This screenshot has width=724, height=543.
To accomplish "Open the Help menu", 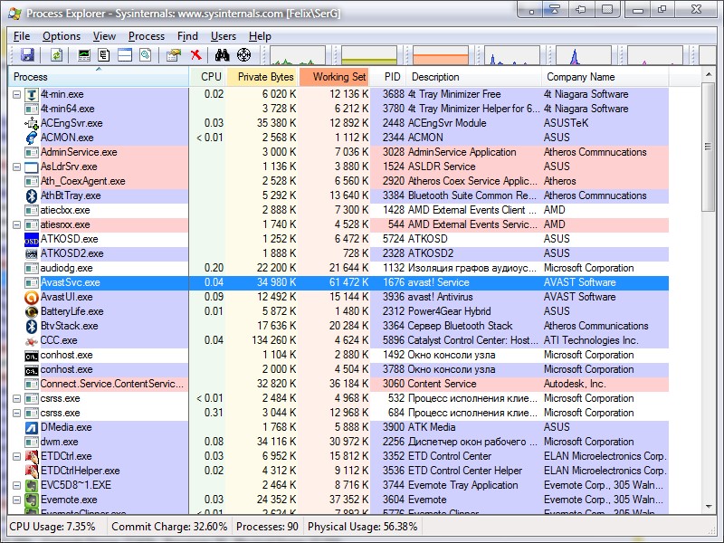I will click(260, 36).
